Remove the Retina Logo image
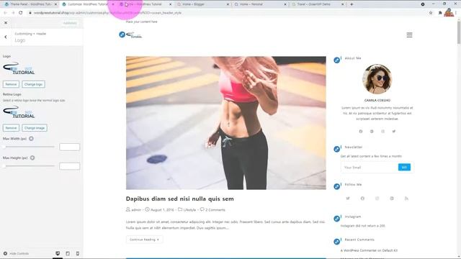The image size is (461, 259). click(x=11, y=128)
